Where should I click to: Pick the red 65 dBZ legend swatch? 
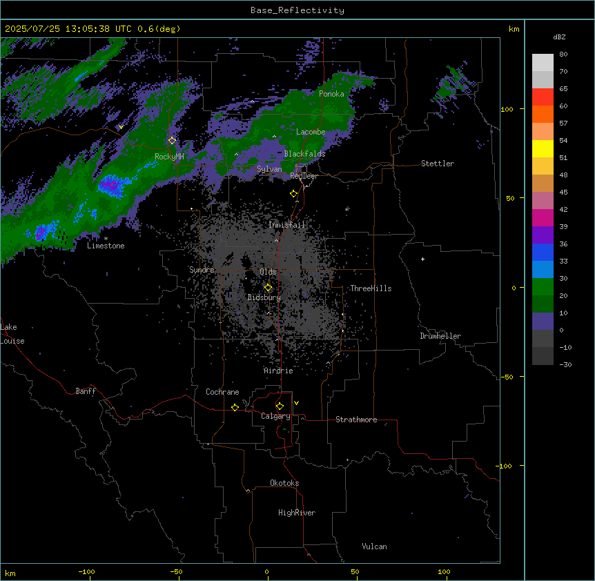543,97
